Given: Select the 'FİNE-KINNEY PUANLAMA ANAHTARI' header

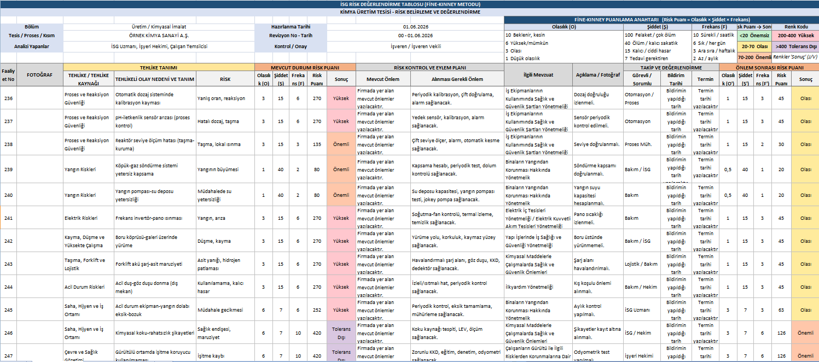Looking at the screenshot, I should 661,20.
